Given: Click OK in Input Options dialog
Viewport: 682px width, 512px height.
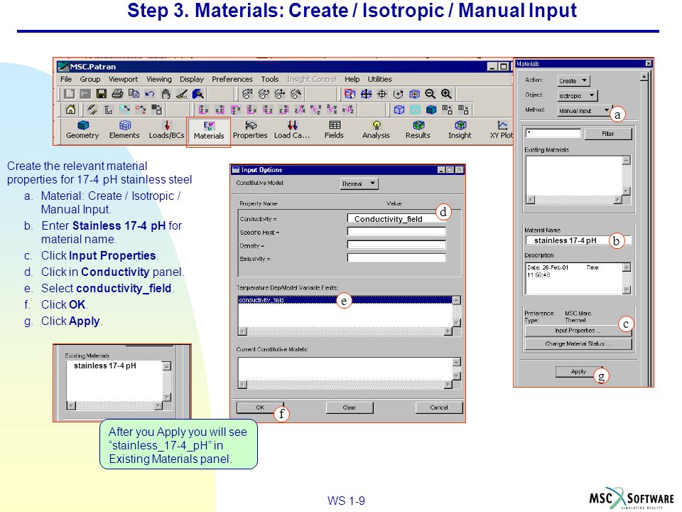Looking at the screenshot, I should click(260, 407).
